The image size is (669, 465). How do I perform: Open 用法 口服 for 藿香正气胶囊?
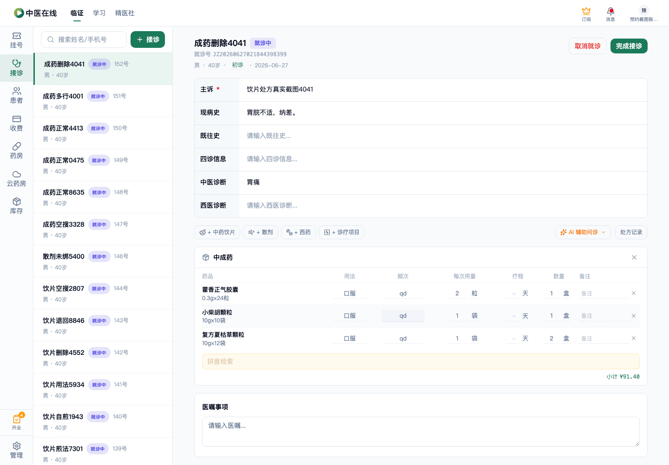click(350, 294)
